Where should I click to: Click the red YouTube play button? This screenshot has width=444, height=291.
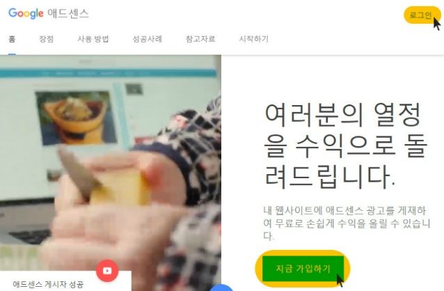click(107, 271)
